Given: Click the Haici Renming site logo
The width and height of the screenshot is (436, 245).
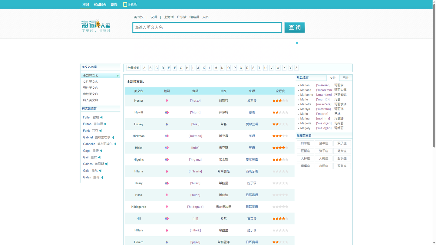Looking at the screenshot, I should pyautogui.click(x=96, y=26).
